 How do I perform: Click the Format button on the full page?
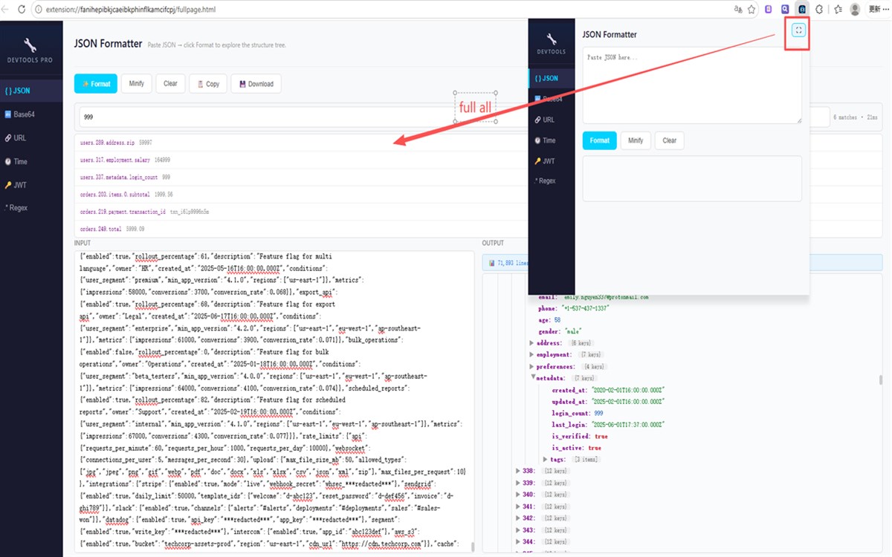click(x=96, y=84)
